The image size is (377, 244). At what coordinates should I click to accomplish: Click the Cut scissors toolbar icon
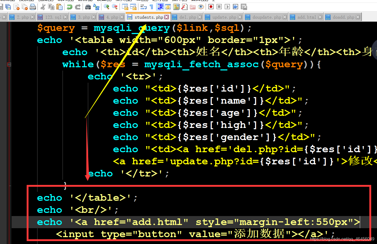pos(43,7)
